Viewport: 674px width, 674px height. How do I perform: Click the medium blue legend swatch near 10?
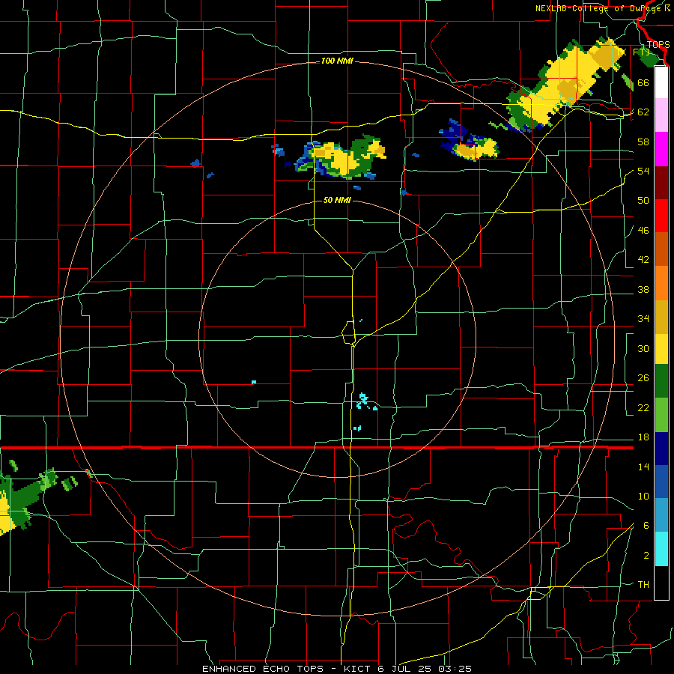(x=661, y=482)
